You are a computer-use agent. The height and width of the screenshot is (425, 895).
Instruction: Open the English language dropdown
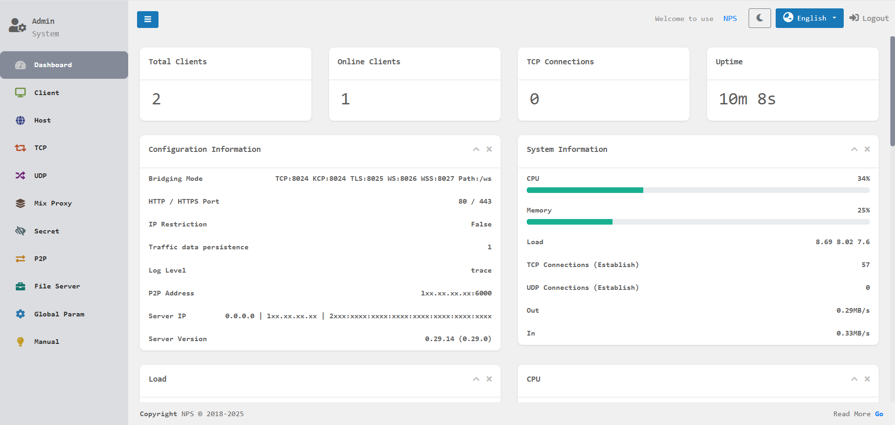click(809, 18)
